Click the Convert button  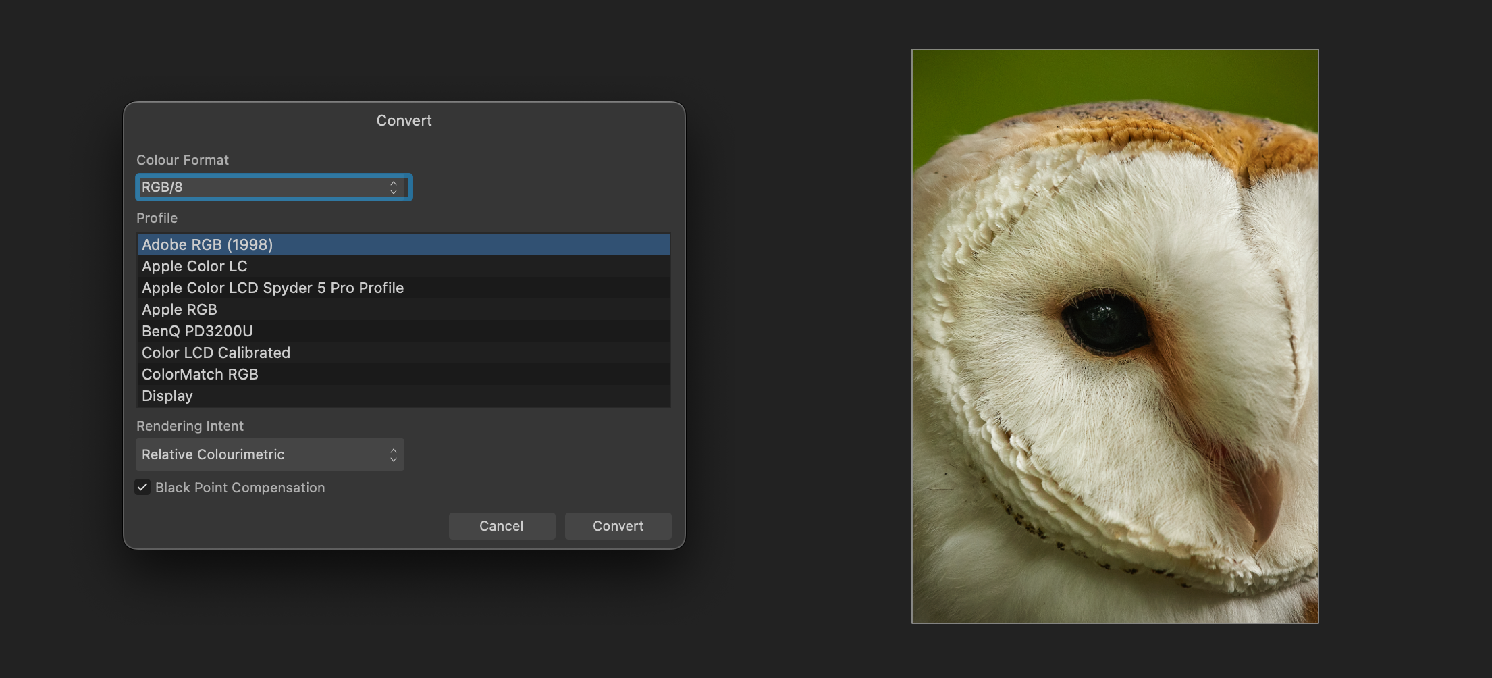point(618,526)
